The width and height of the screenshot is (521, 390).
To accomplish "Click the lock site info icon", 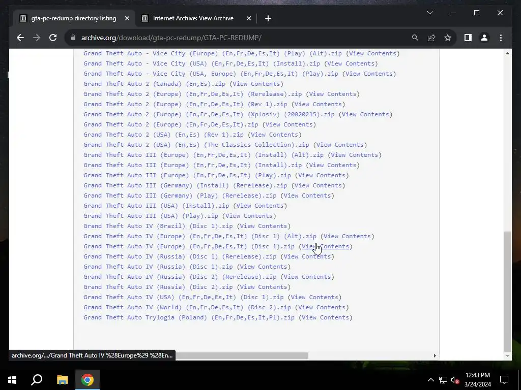I will tap(73, 38).
